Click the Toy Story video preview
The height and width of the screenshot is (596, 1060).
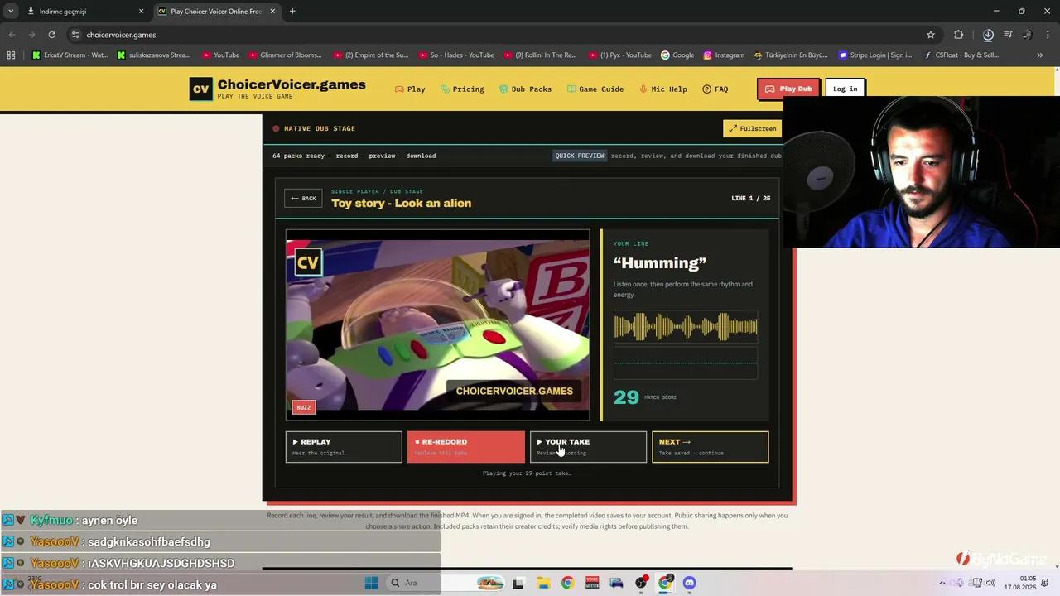pos(437,325)
